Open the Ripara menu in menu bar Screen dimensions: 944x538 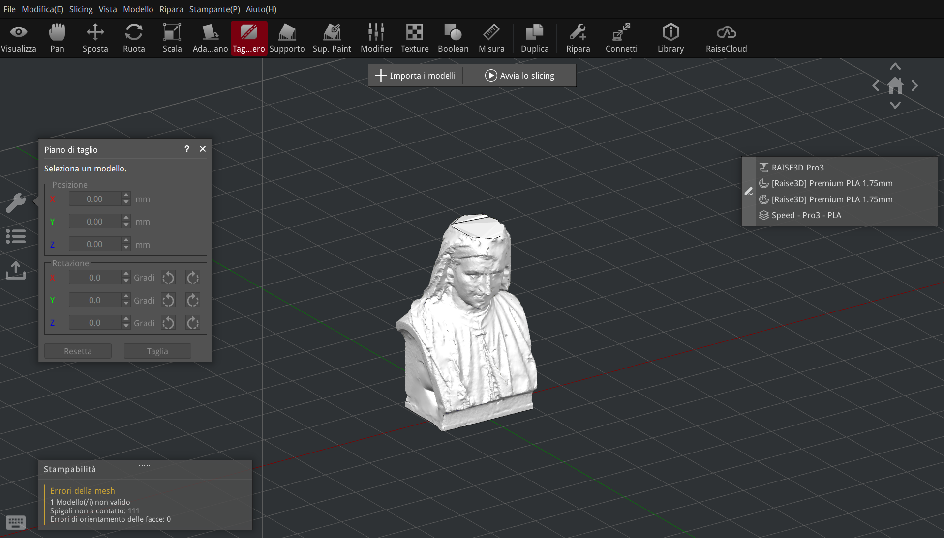click(x=171, y=9)
